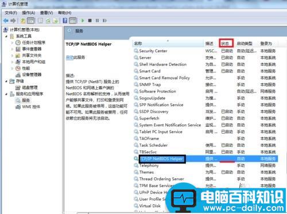The height and width of the screenshot is (214, 287).
Task: Click the SNMP Trap service gear icon
Action: (x=136, y=84)
